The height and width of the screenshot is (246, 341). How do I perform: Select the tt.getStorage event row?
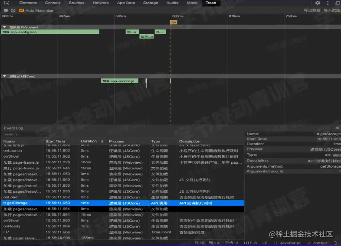coord(123,203)
